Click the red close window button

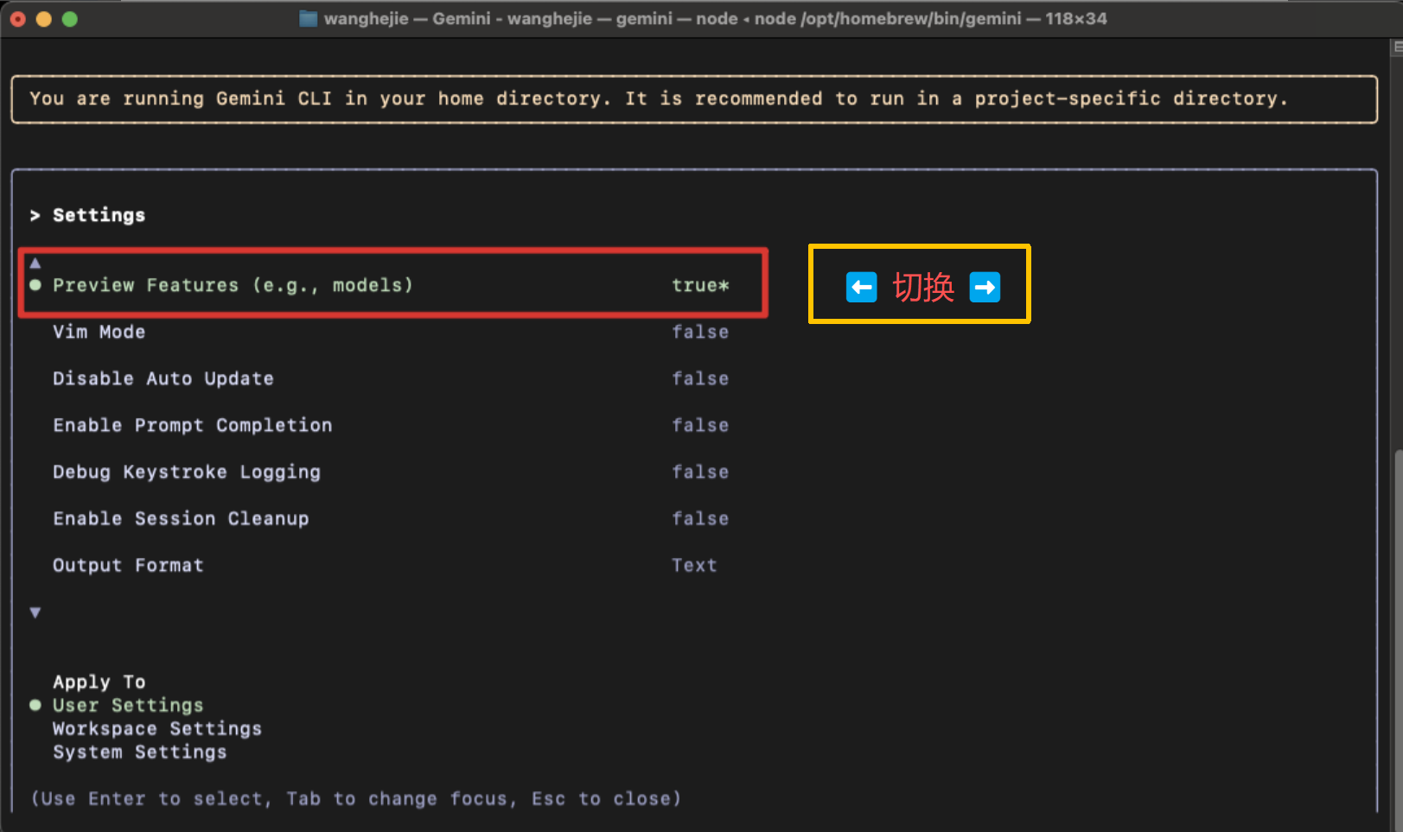click(x=18, y=19)
